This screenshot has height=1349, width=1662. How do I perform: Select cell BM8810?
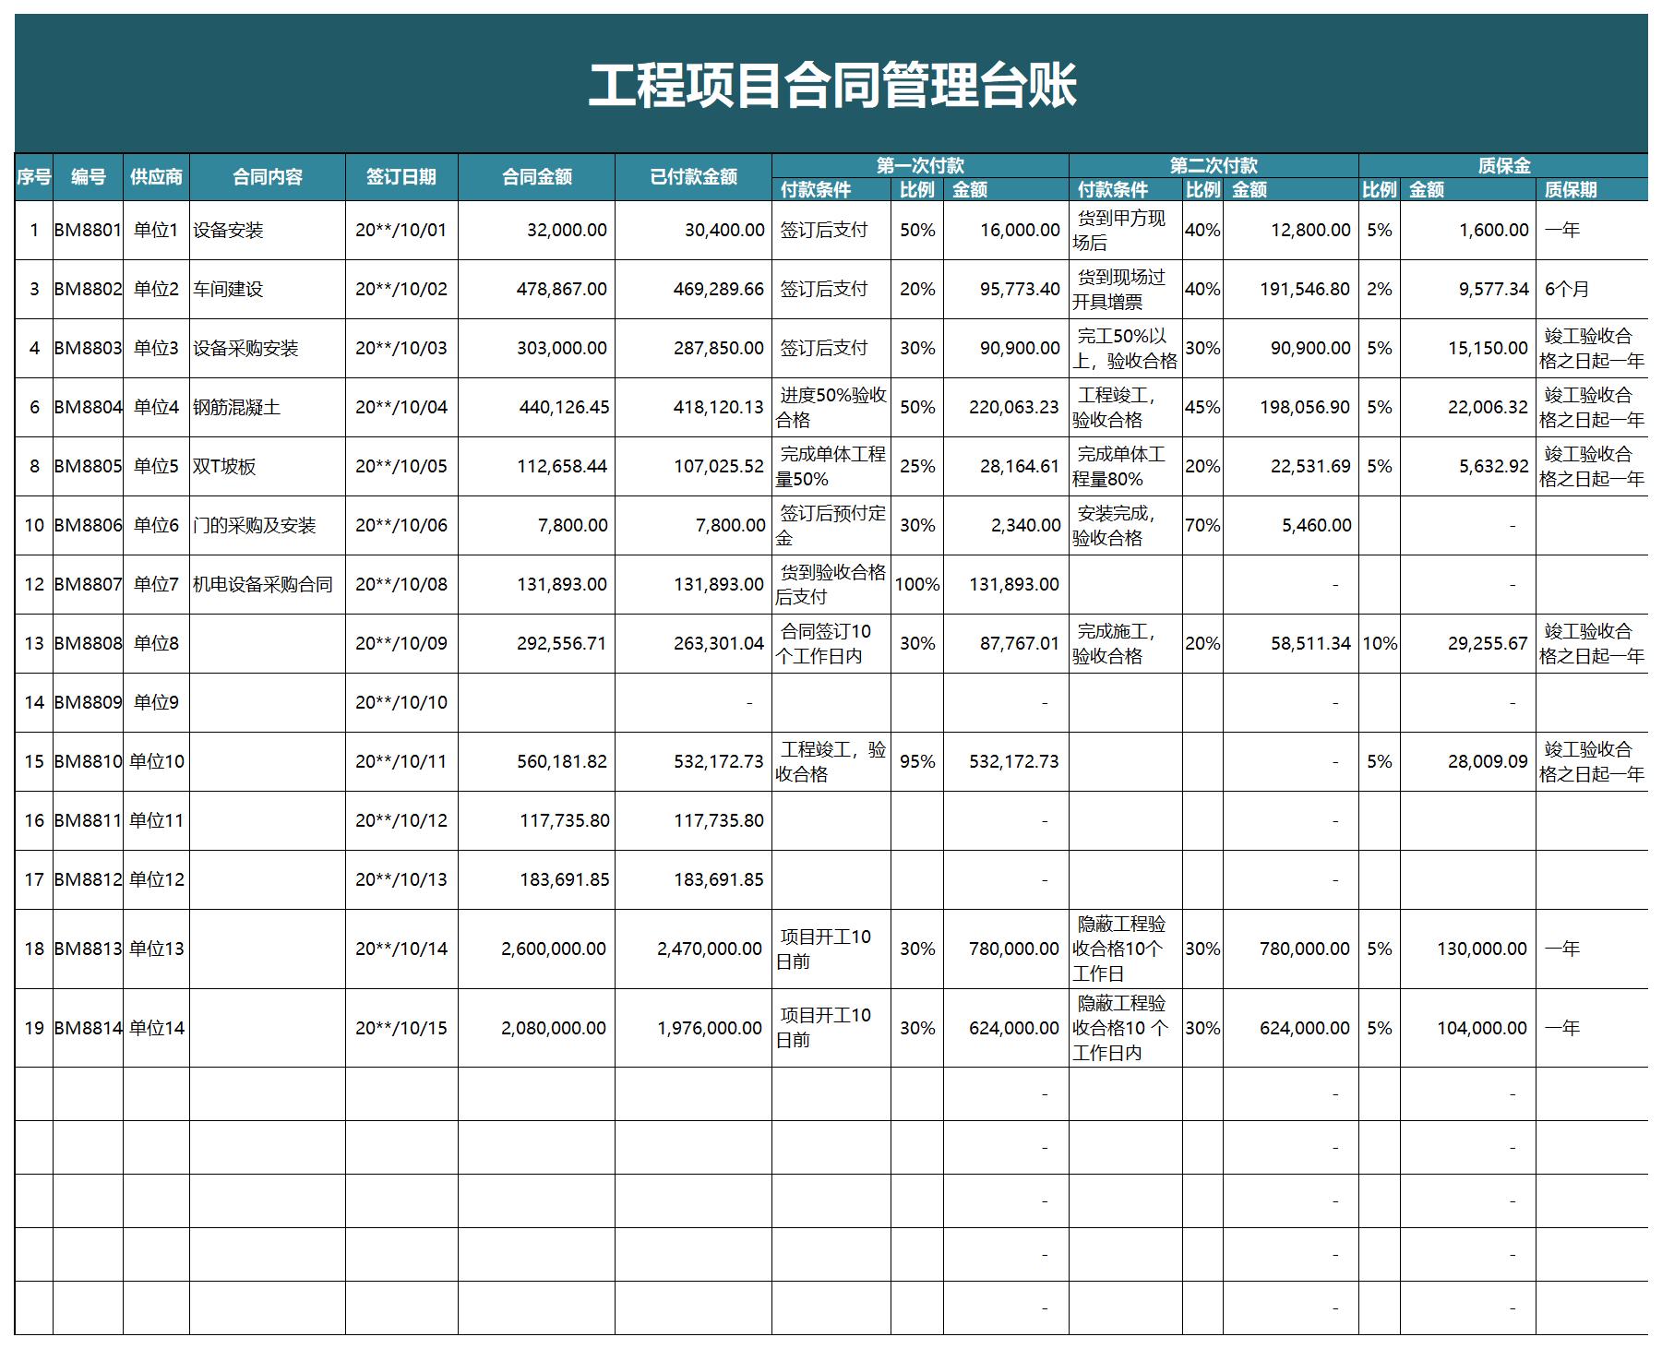[x=89, y=761]
